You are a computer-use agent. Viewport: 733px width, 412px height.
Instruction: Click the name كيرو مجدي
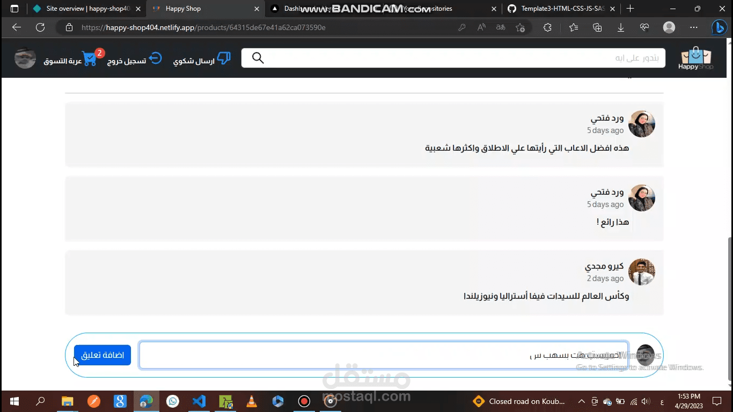point(604,266)
